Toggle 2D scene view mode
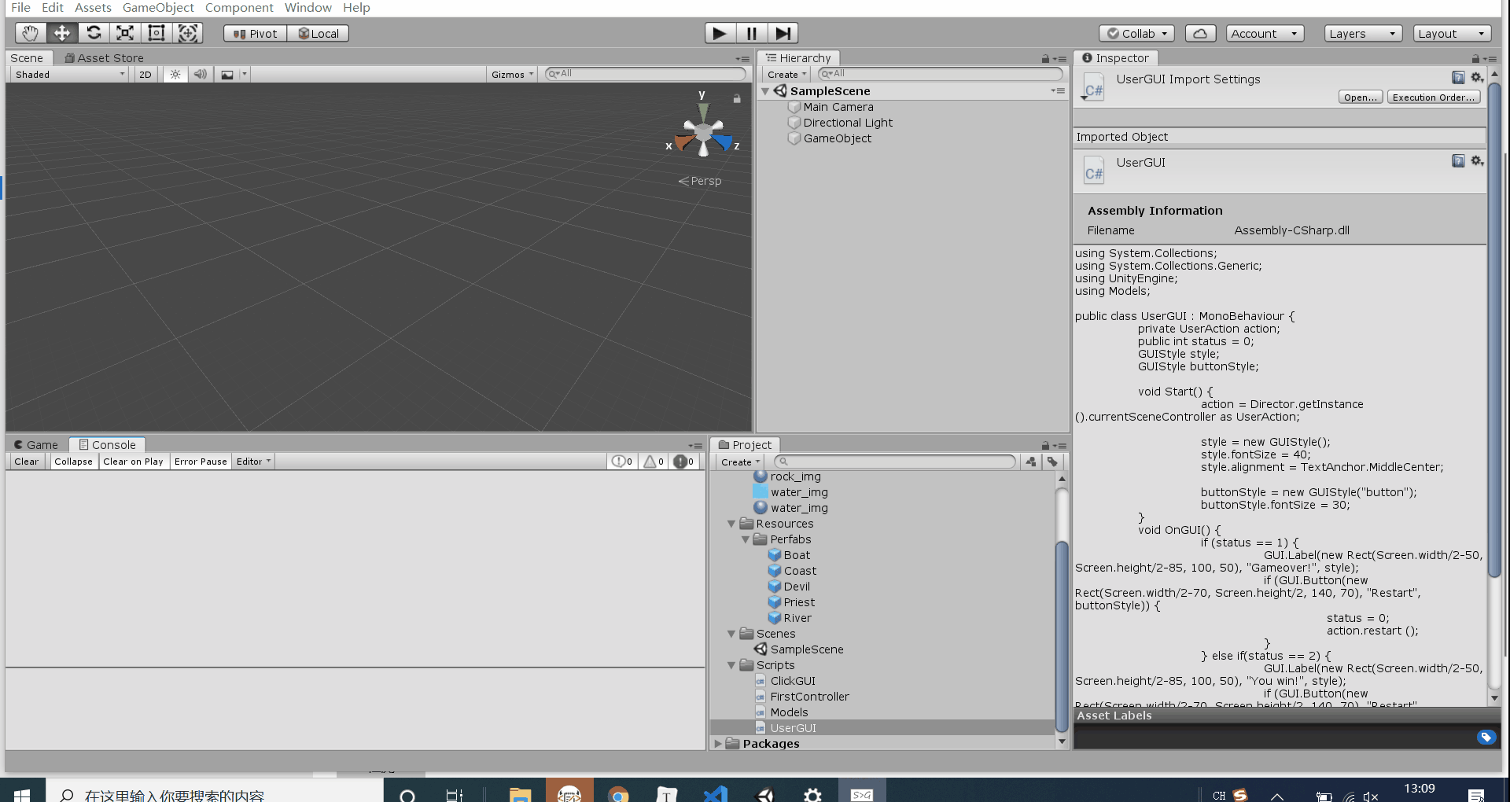The width and height of the screenshot is (1510, 802). tap(145, 75)
